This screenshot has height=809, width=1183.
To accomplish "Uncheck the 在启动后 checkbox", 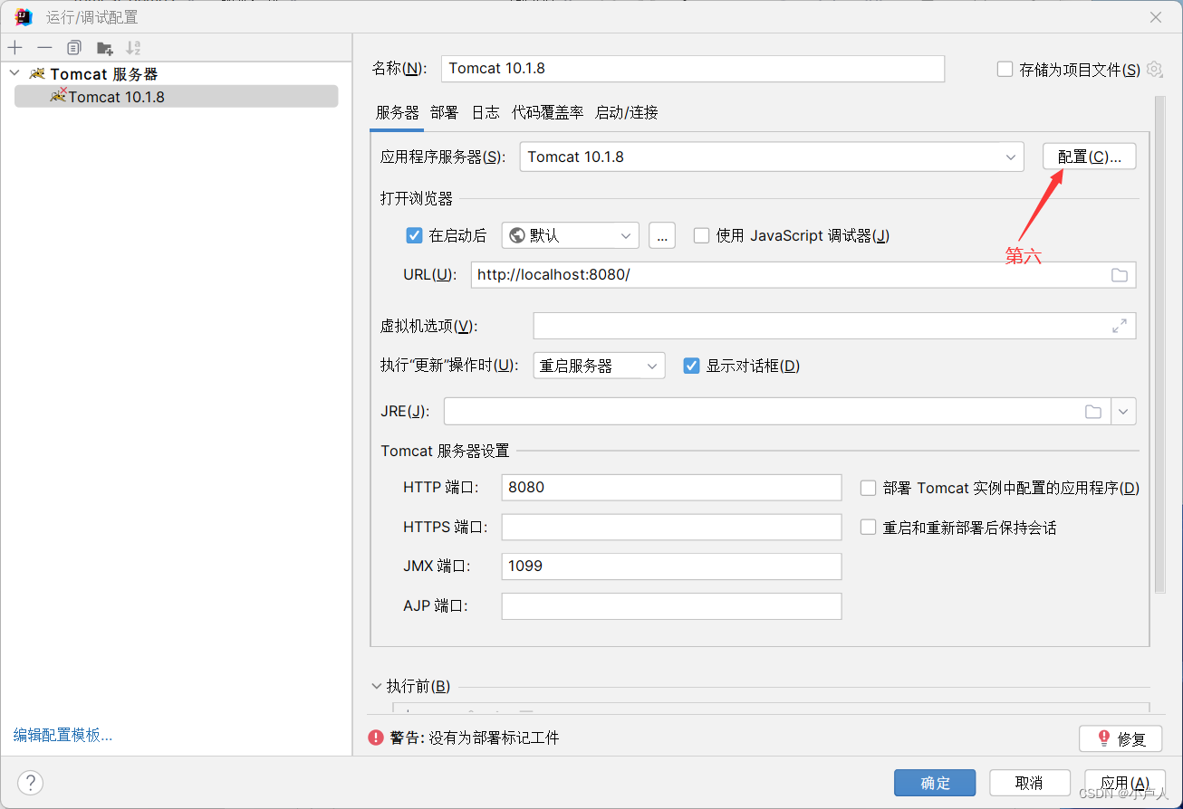I will point(414,235).
